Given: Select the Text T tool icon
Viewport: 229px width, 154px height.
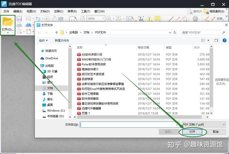Looking at the screenshot, I should pos(149,19).
